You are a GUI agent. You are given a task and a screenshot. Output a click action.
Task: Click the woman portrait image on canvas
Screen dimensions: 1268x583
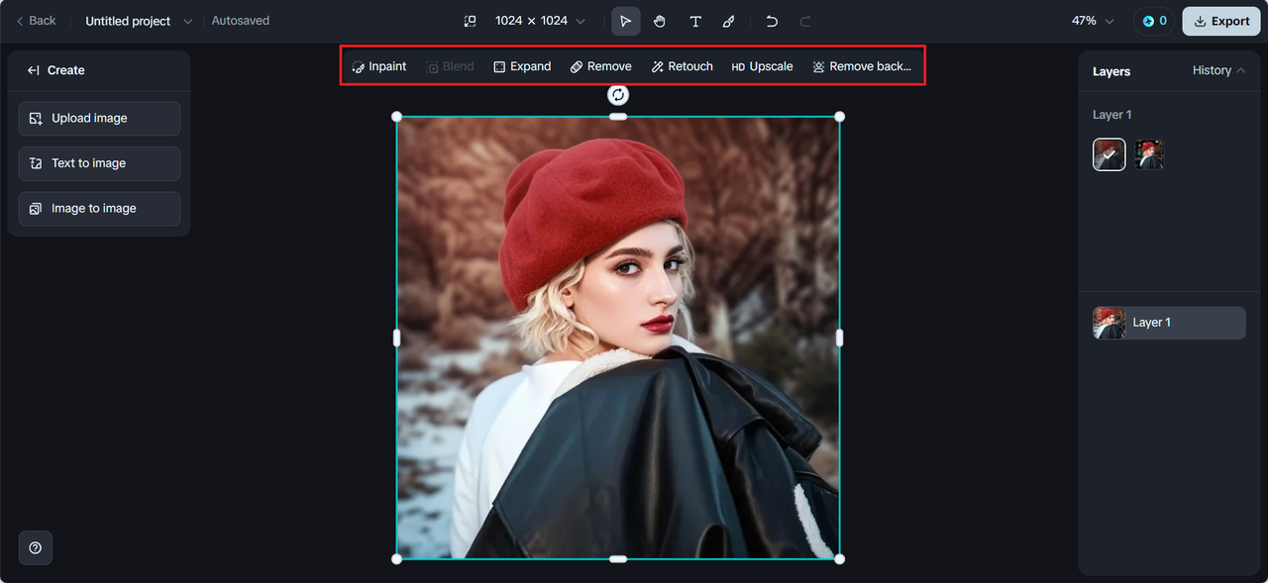pos(618,338)
